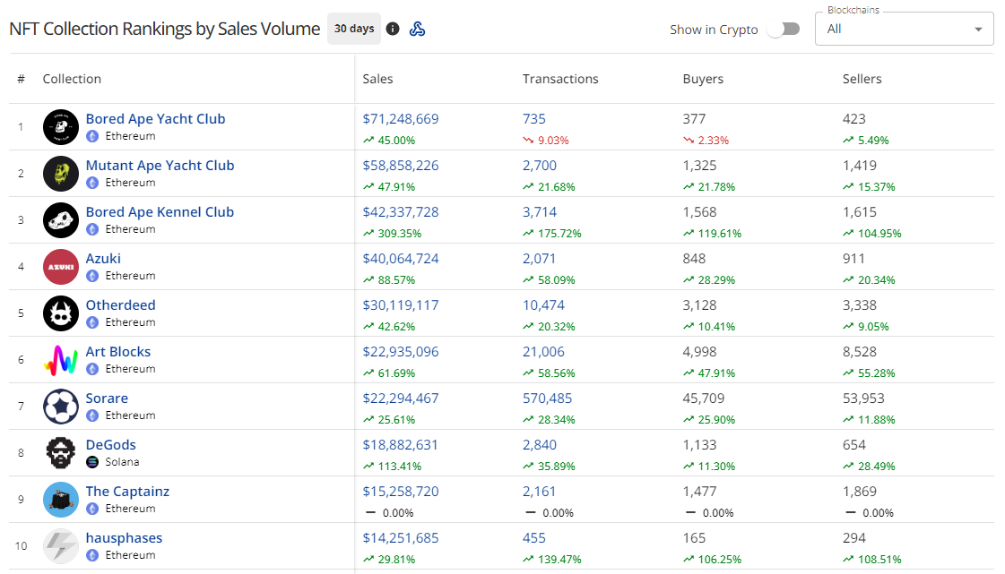Sort by the Sales column header
This screenshot has width=1005, height=574.
click(377, 79)
